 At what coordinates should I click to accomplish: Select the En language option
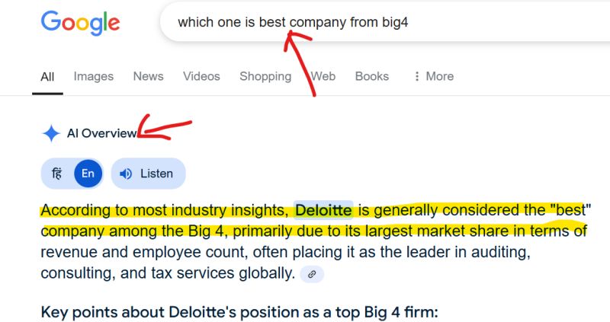pyautogui.click(x=88, y=174)
